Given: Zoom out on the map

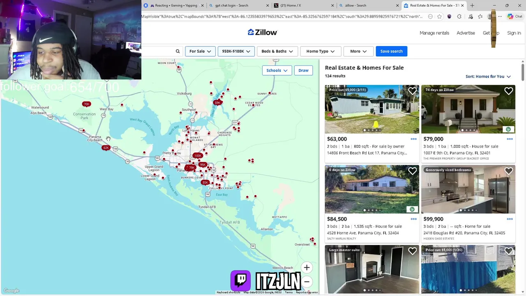Looking at the screenshot, I should click(307, 282).
